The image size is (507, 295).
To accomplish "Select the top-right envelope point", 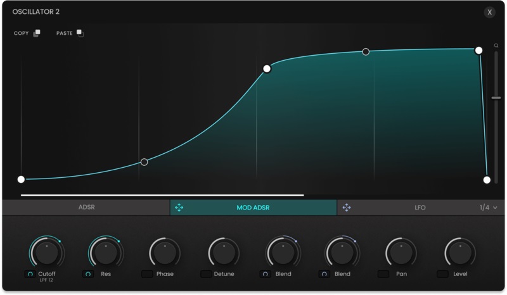I will [x=478, y=51].
